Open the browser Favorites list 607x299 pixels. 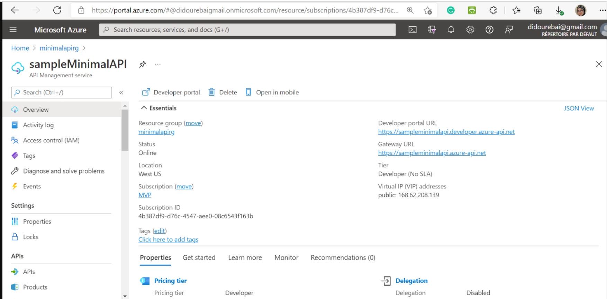(516, 10)
